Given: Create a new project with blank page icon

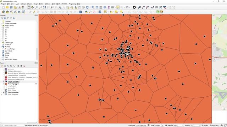Looking at the screenshot, I should (x=3, y=7).
